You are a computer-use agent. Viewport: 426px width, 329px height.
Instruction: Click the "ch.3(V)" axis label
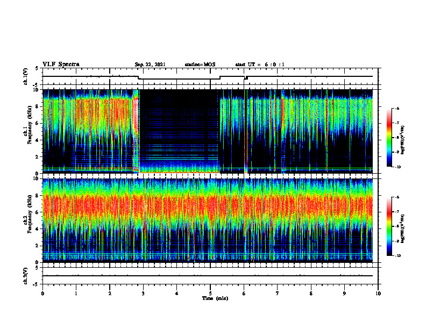[x=26, y=276]
